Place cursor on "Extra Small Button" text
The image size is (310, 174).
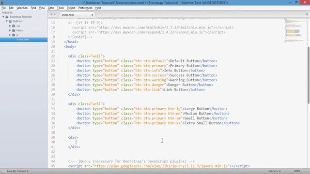tap(203, 123)
